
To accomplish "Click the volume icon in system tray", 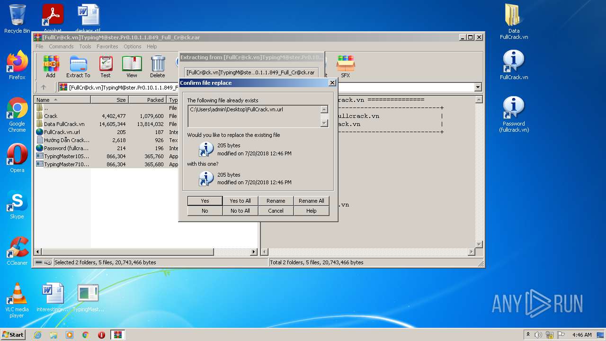I will (x=538, y=335).
